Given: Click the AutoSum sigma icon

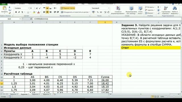Looking at the screenshot, I should point(158,7).
